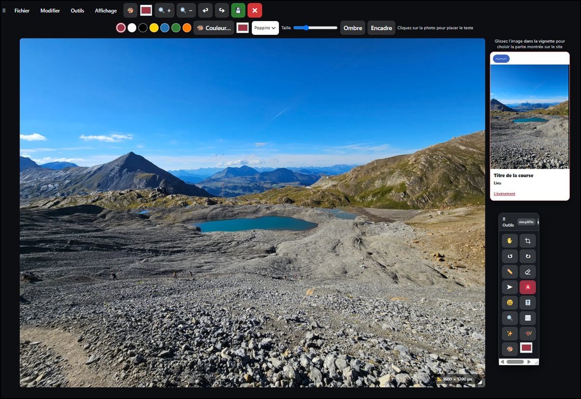
Task: Select the smiley emoji tool
Action: pyautogui.click(x=510, y=303)
